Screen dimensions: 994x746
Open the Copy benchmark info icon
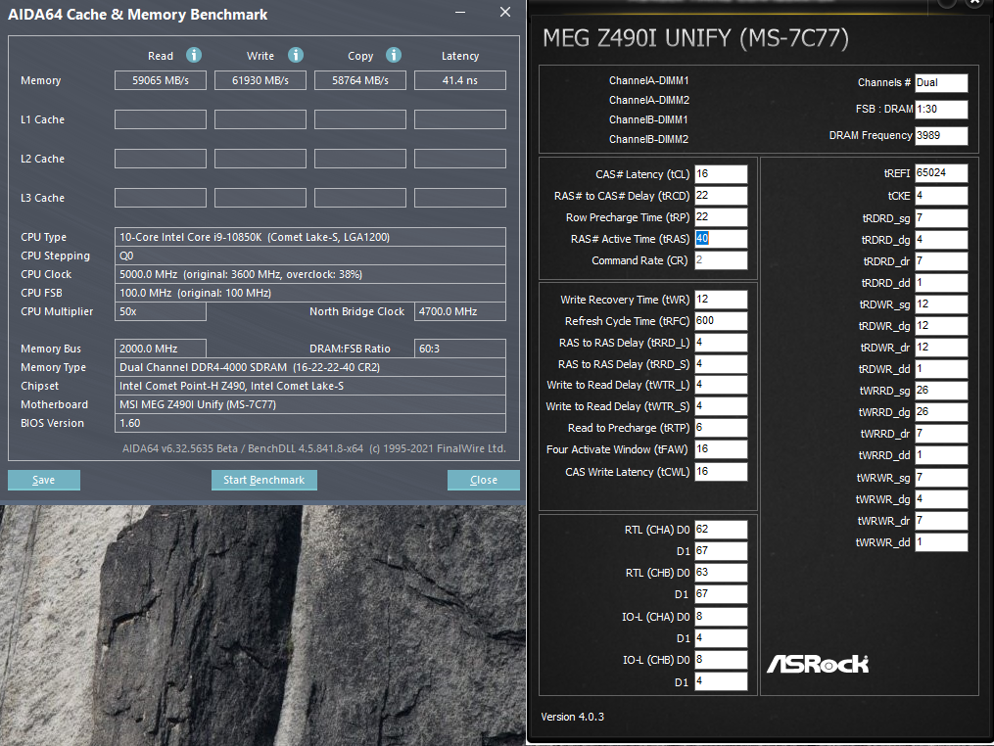[394, 55]
